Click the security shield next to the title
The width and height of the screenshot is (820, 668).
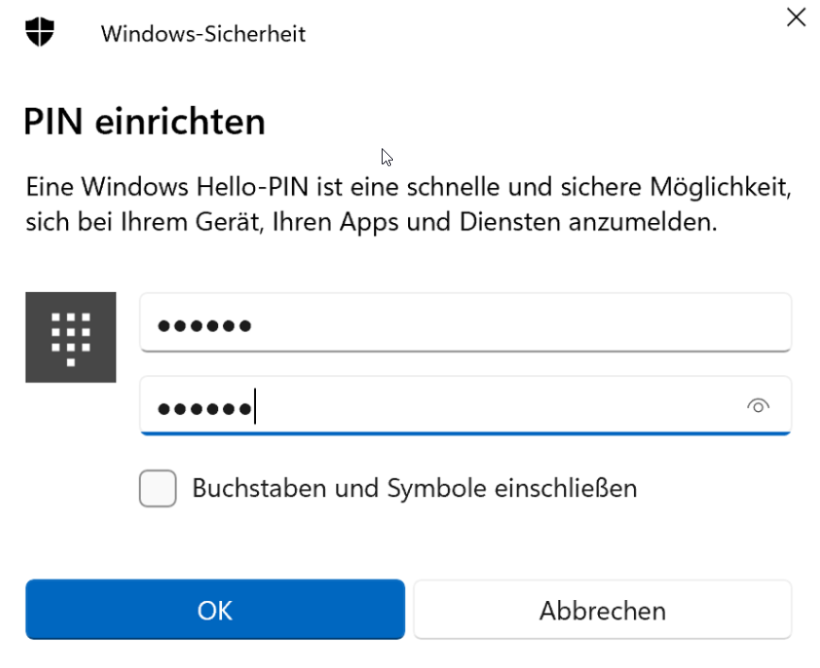click(40, 32)
